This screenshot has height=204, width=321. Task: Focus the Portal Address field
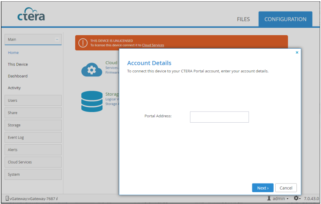219,117
